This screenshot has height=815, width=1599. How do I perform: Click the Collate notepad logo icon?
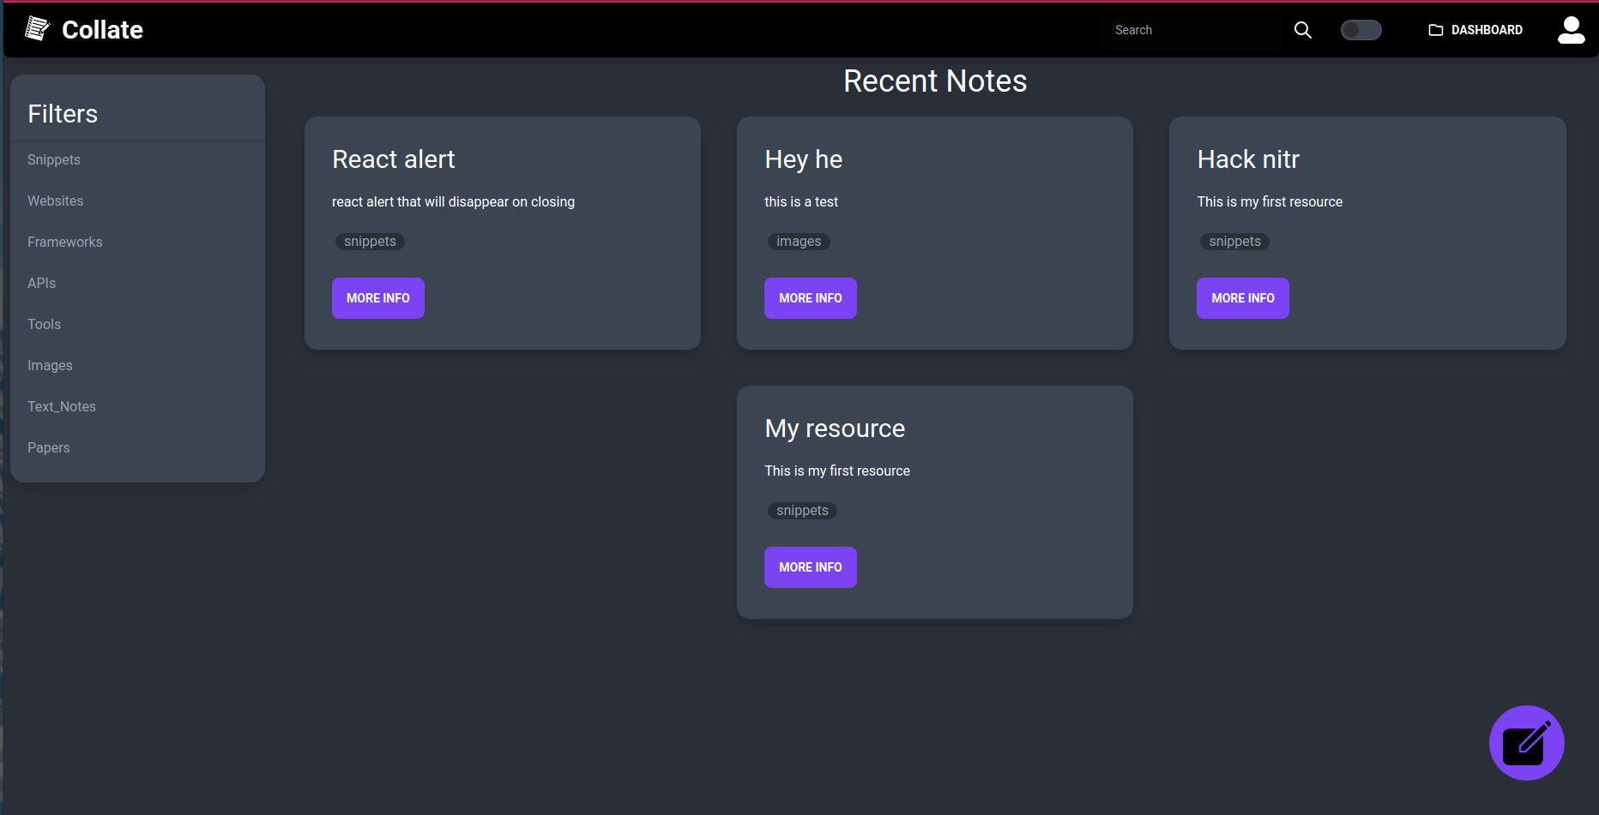pos(38,27)
